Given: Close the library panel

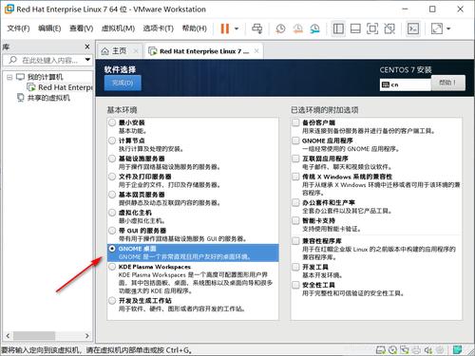Looking at the screenshot, I should click(x=87, y=47).
